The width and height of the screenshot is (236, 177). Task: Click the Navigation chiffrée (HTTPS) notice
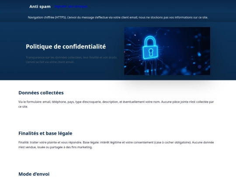pyautogui.click(x=118, y=17)
